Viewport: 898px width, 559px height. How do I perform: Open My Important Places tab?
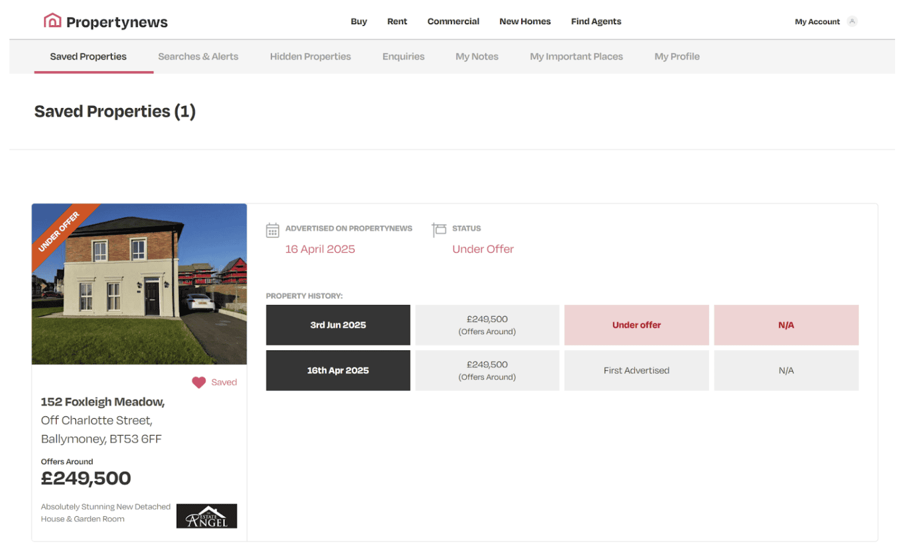pos(576,56)
